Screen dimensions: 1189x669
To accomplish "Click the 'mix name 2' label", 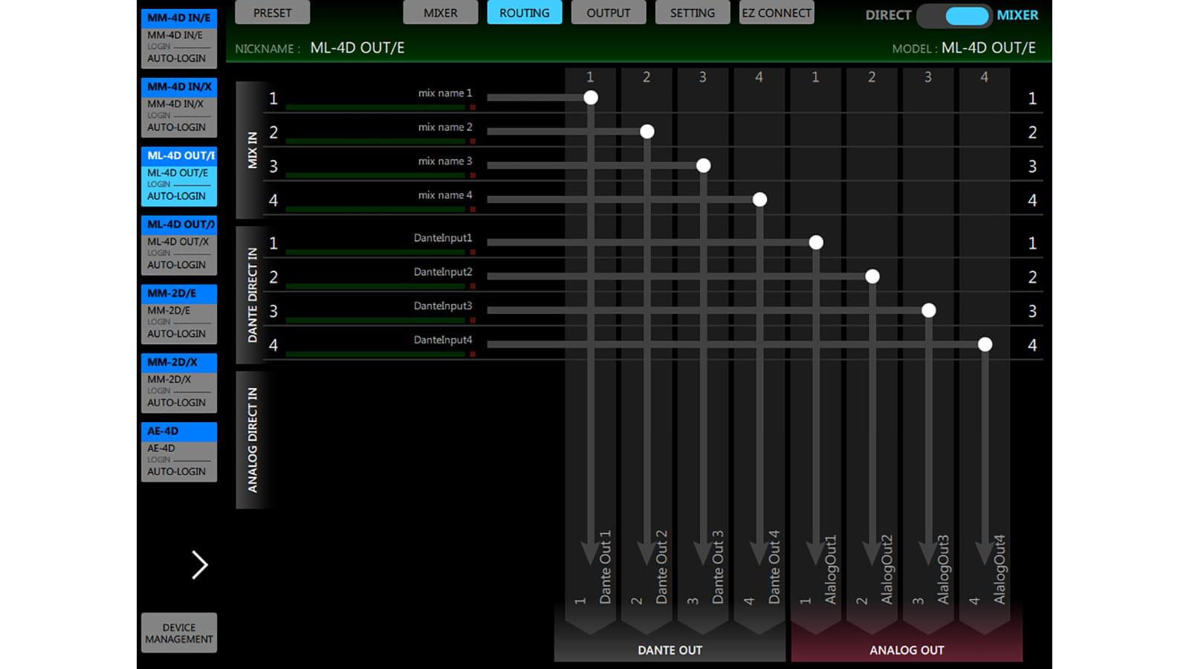I will (444, 127).
